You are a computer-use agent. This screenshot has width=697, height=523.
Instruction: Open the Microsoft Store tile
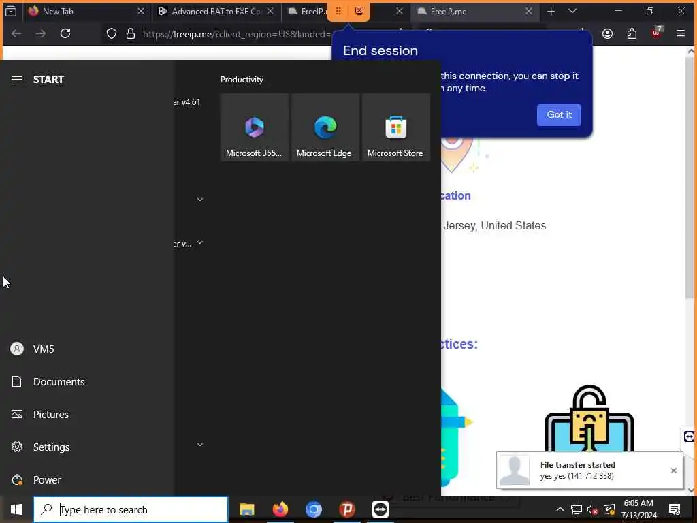(396, 127)
